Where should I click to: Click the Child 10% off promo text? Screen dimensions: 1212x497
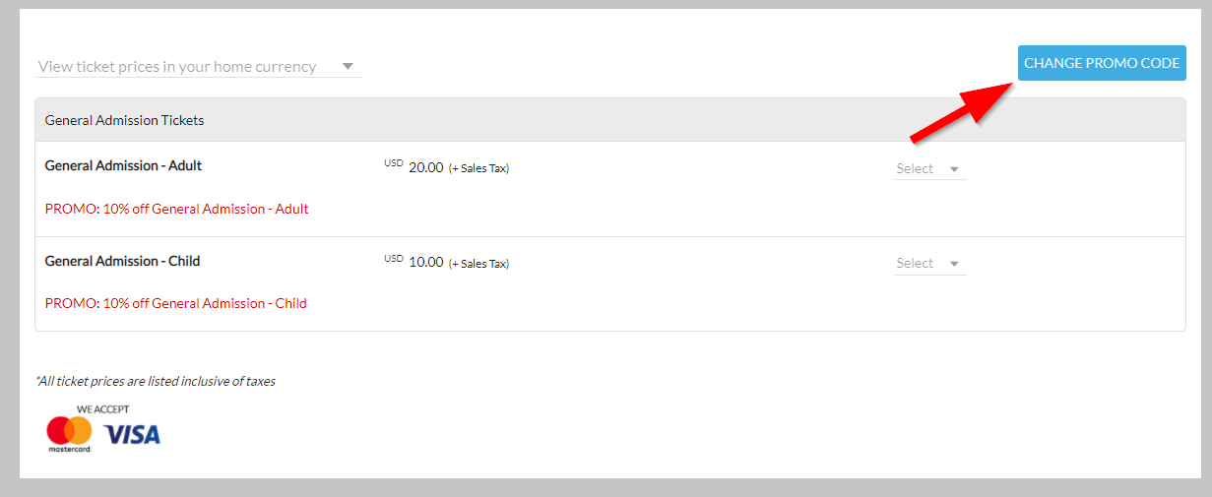[176, 303]
